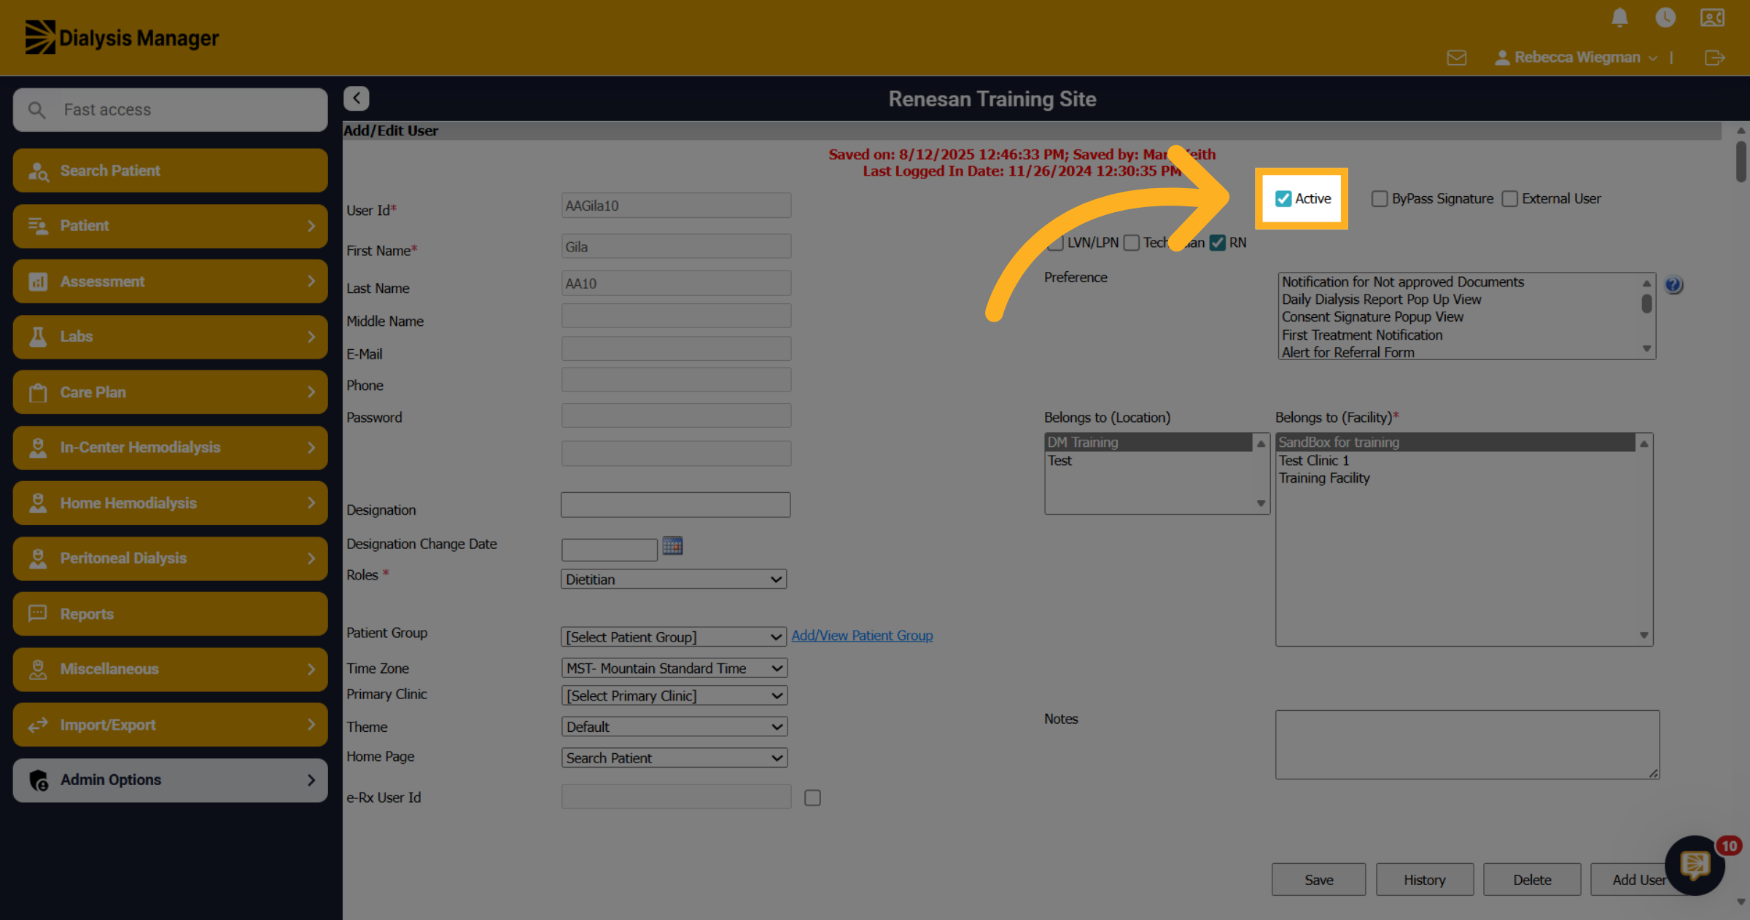The image size is (1750, 920).
Task: Expand the Rebecca Wiegman user menu
Action: tap(1576, 58)
